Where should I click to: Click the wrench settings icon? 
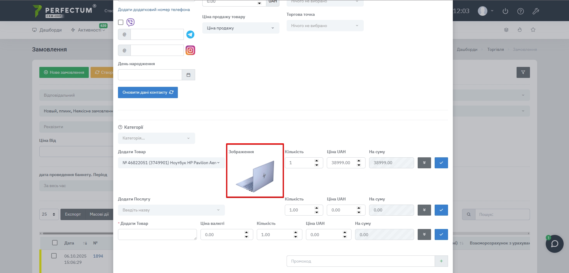[x=536, y=11]
